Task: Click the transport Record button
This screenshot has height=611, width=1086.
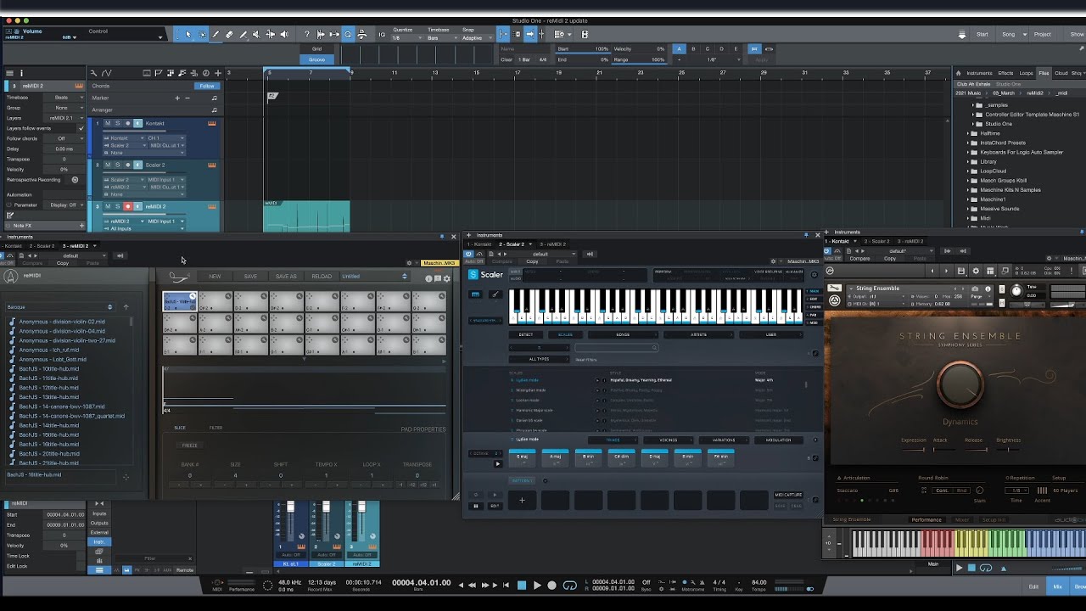Action: 551,586
